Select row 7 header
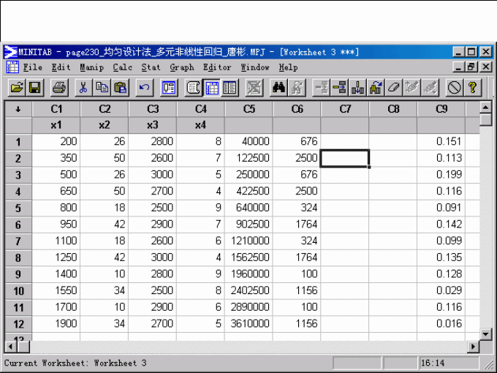This screenshot has width=497, height=373. (x=18, y=241)
